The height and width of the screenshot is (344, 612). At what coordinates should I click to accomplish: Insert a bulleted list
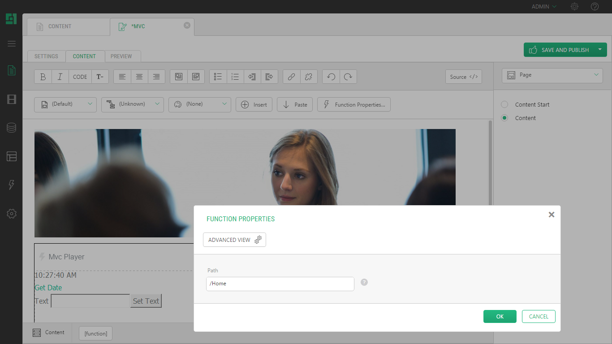pyautogui.click(x=218, y=77)
